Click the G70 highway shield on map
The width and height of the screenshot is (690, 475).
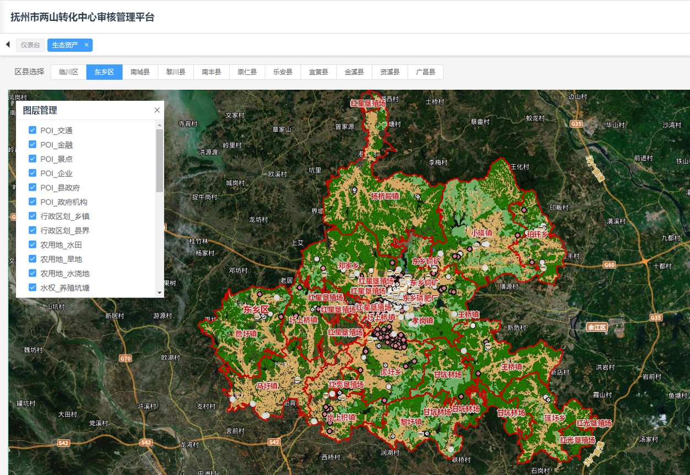(x=126, y=358)
